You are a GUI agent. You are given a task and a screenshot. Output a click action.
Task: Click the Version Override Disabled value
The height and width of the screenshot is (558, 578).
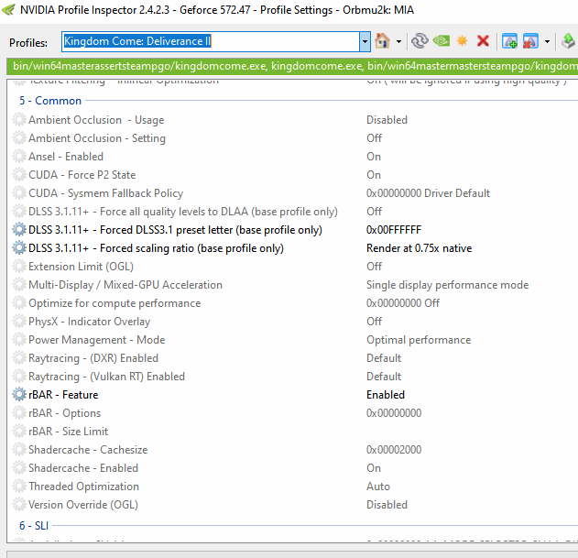coord(387,505)
